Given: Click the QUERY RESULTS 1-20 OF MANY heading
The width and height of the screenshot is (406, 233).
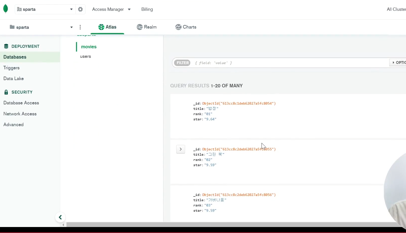Looking at the screenshot, I should 206,86.
